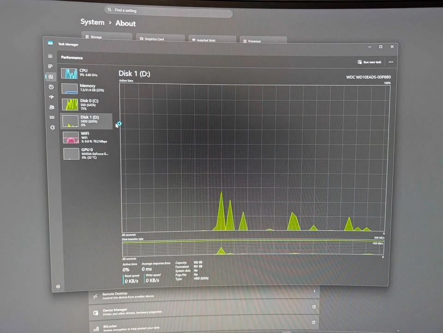The image size is (443, 333).
Task: Go to the Processes page icon
Action: pyautogui.click(x=50, y=66)
